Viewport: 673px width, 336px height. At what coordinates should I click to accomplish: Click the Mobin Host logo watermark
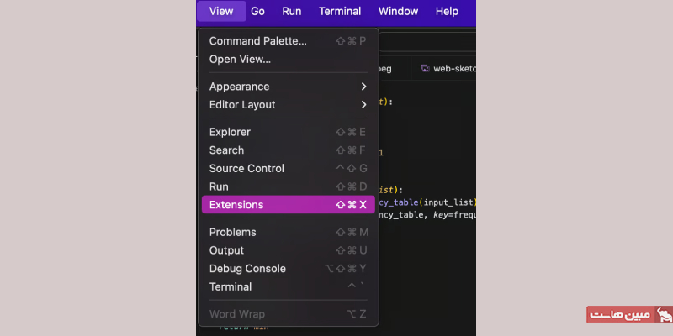(x=629, y=314)
